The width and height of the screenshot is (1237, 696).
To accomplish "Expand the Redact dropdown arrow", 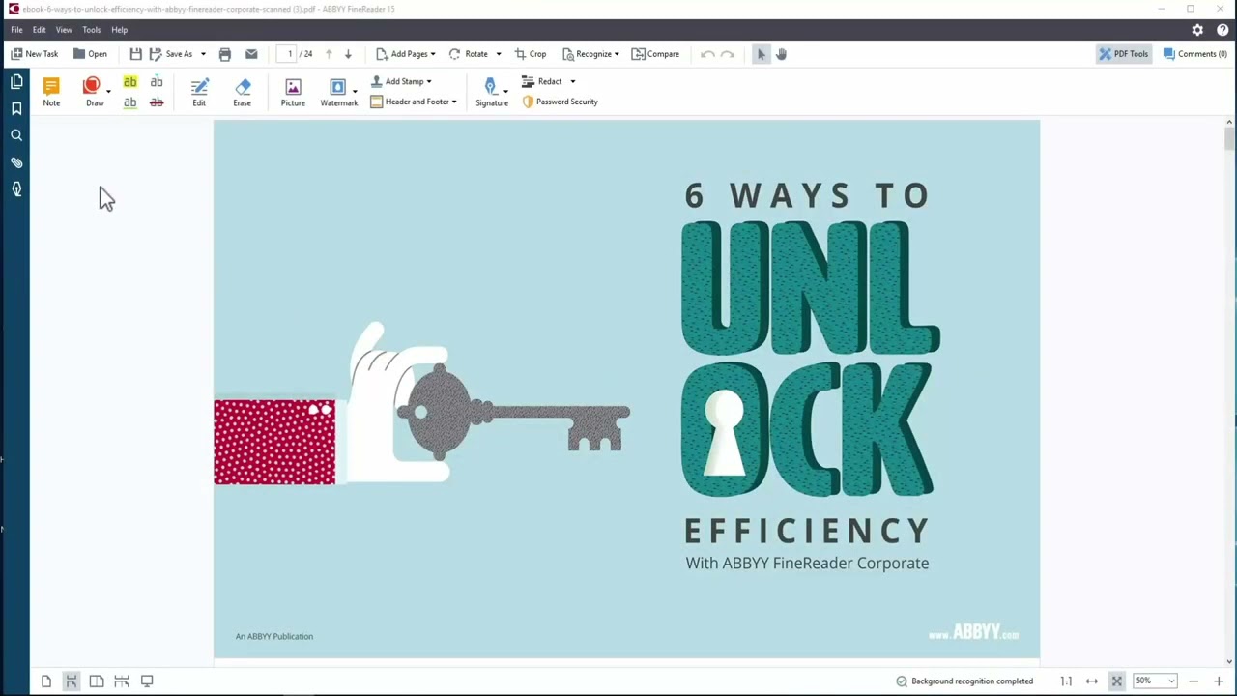I will pyautogui.click(x=572, y=81).
